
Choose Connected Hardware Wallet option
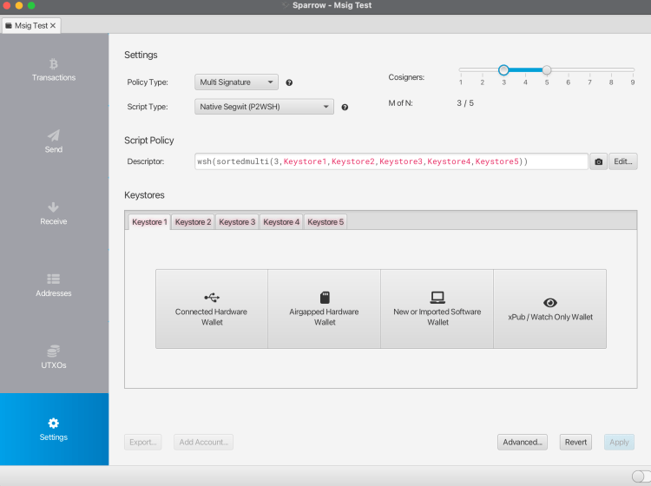[x=212, y=309]
